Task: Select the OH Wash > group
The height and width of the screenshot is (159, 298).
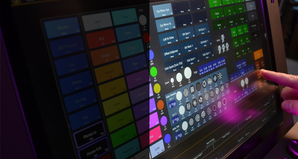Action: [x=189, y=47]
